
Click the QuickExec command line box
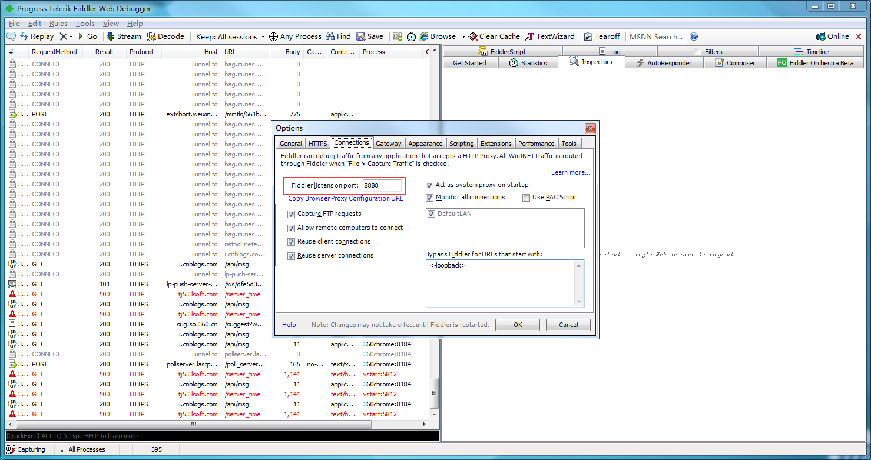point(223,436)
